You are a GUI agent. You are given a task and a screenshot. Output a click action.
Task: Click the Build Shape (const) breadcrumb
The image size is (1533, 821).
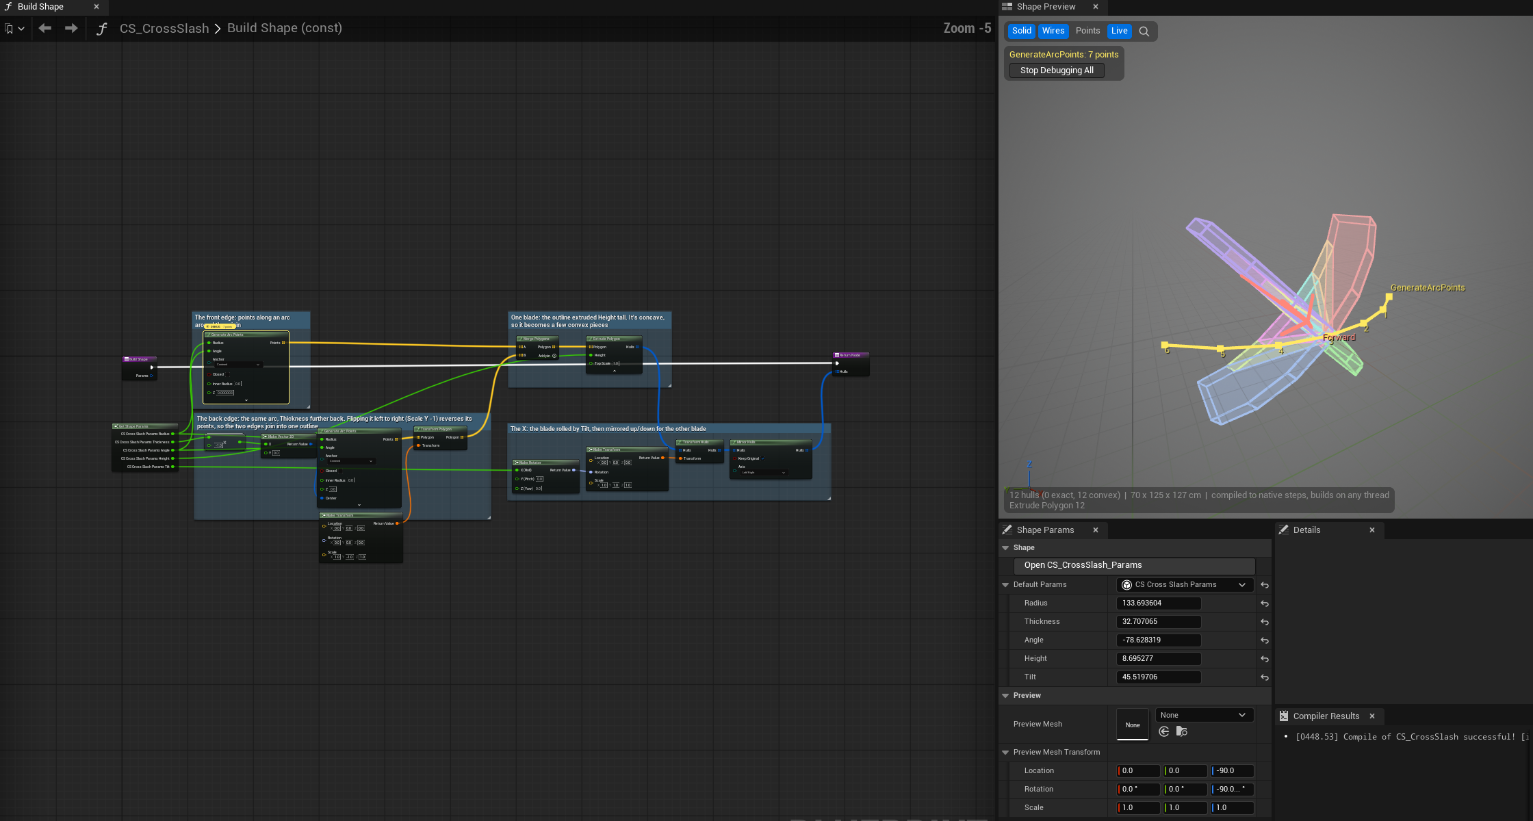click(x=285, y=28)
